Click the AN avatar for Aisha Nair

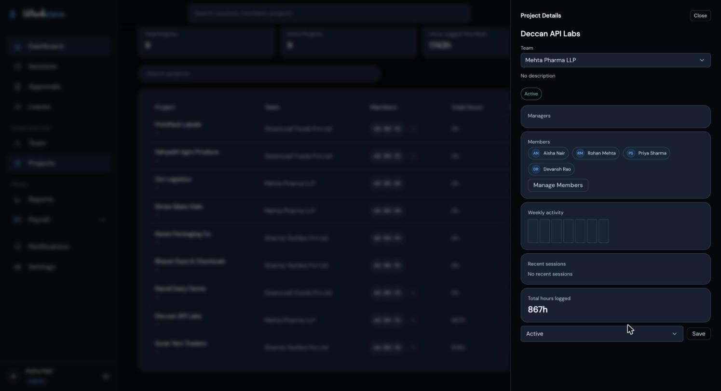coord(536,153)
